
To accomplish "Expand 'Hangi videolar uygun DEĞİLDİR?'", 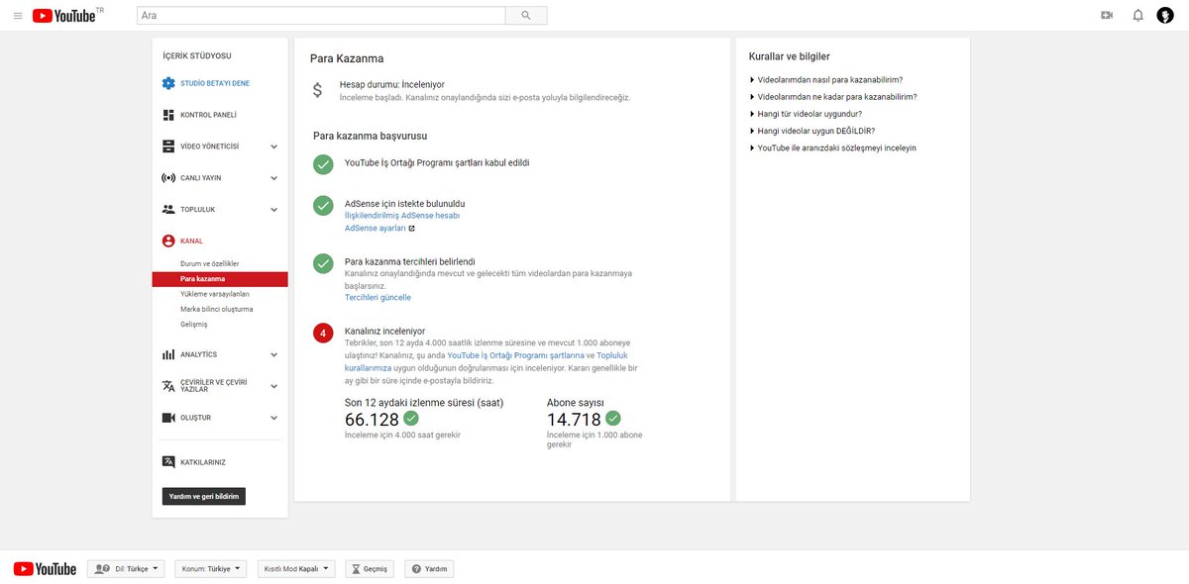I will click(x=812, y=131).
